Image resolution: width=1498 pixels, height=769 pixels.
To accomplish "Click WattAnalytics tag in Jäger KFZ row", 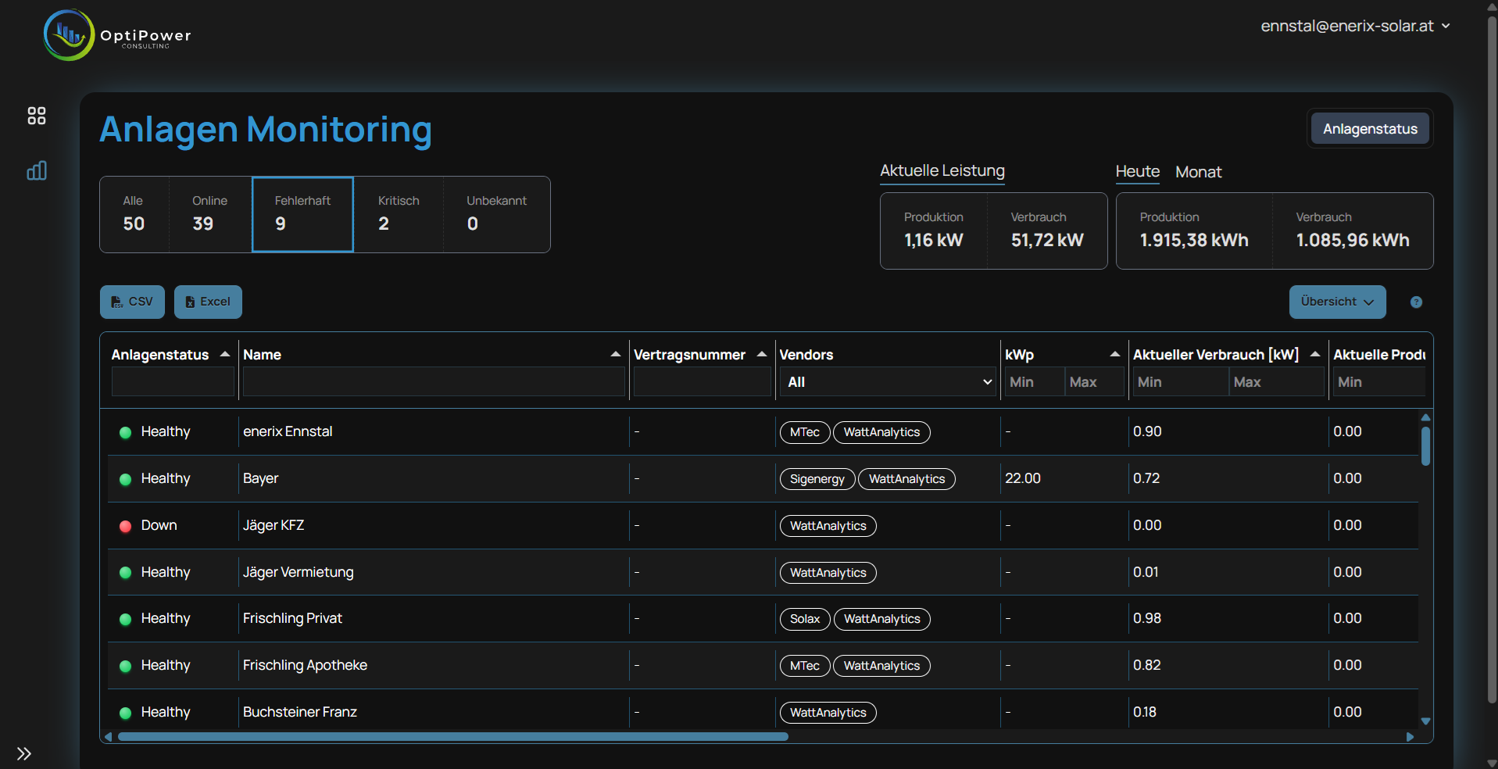I will 828,526.
